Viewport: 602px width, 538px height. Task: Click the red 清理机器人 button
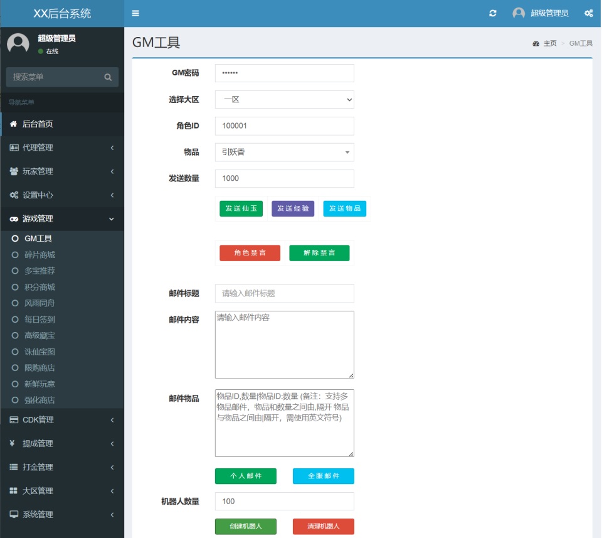click(x=322, y=527)
